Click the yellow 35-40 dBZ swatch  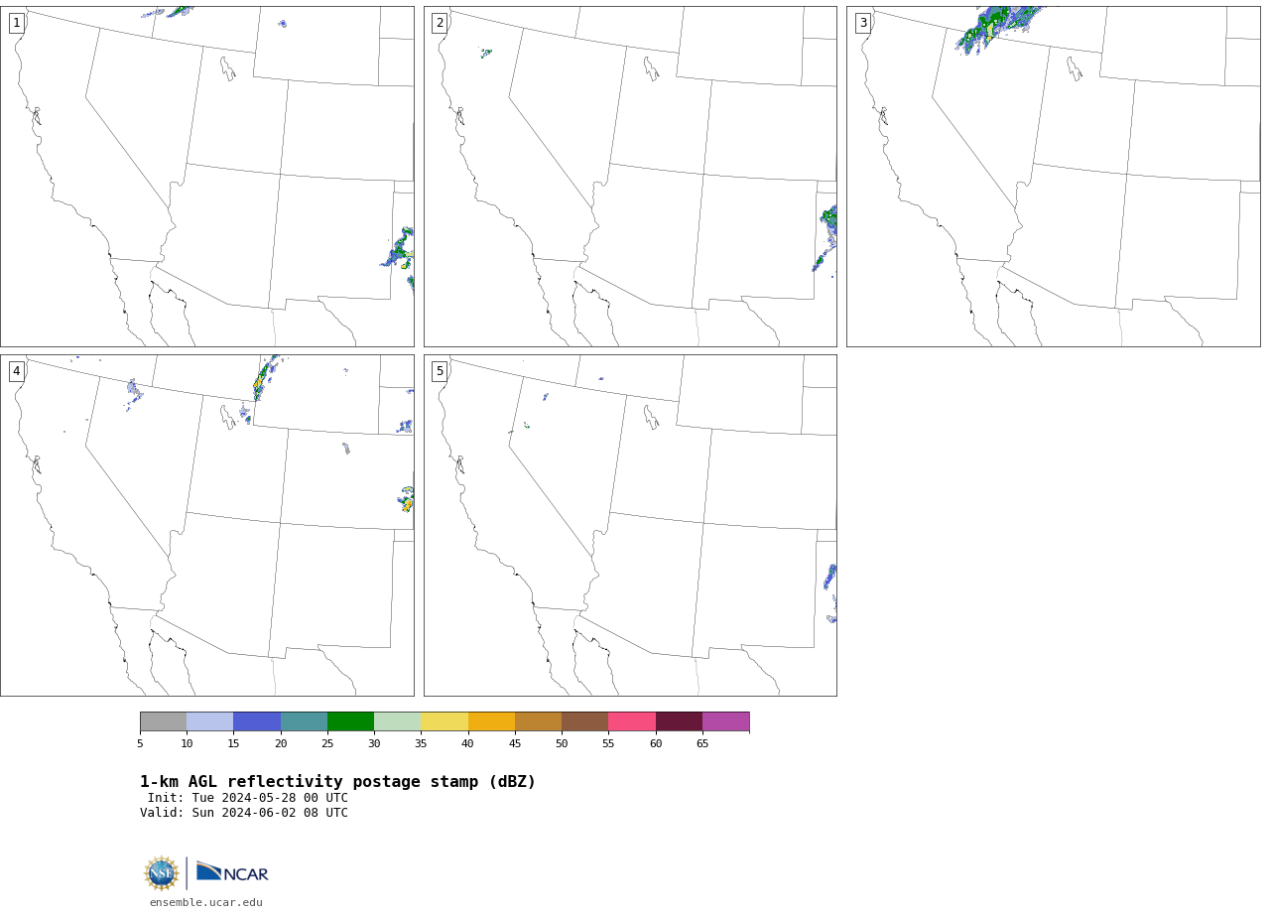pyautogui.click(x=444, y=721)
